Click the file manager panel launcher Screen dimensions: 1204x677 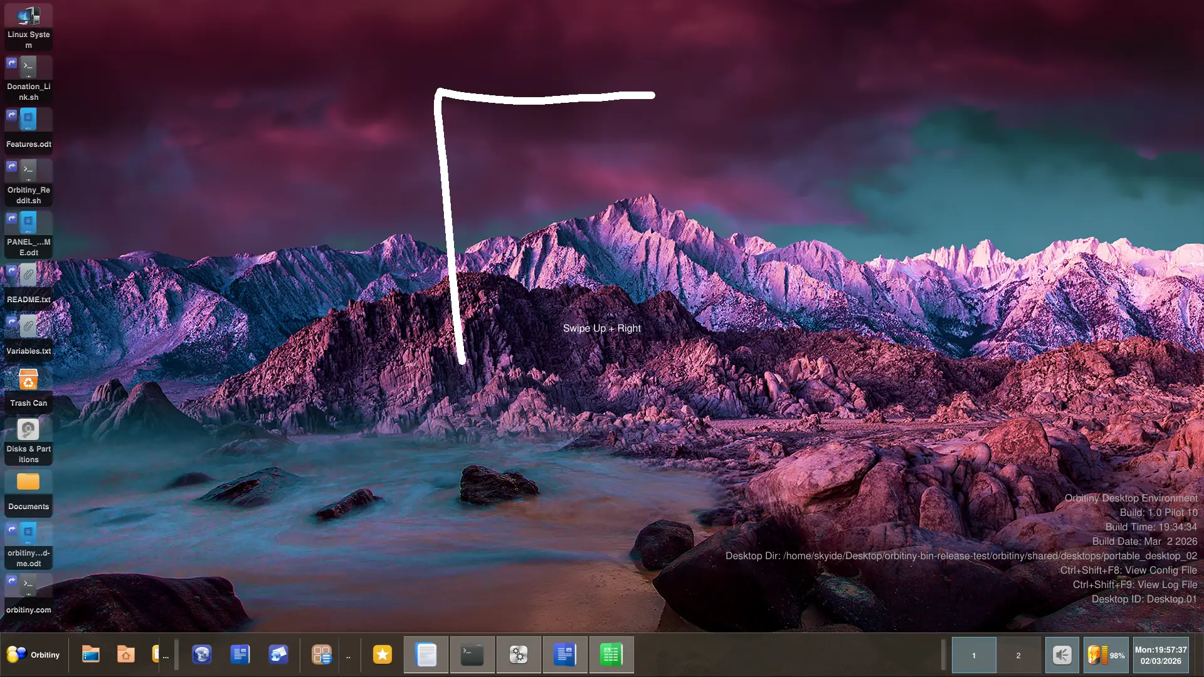(x=91, y=655)
